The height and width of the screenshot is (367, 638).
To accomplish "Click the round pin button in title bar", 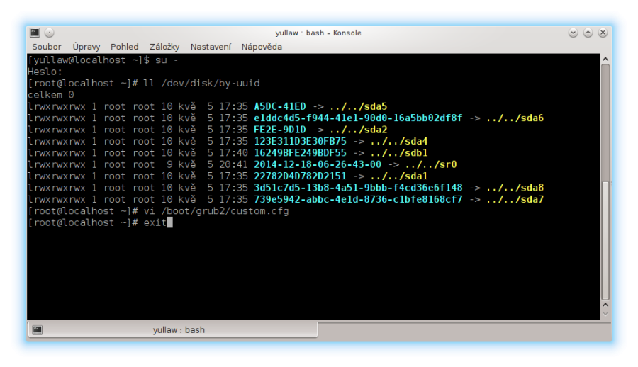I will pos(49,33).
